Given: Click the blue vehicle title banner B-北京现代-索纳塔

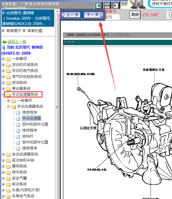Looking at the screenshot, I should (28, 18).
